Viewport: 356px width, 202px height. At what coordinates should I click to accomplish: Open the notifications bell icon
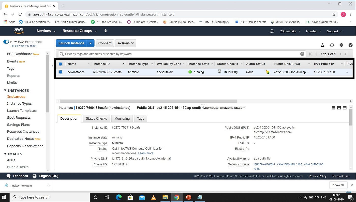point(272,31)
